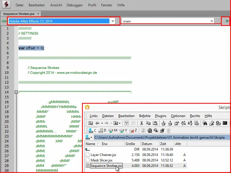Click the back arrow in file manager toolbar
The width and height of the screenshot is (231, 173).
97,123
